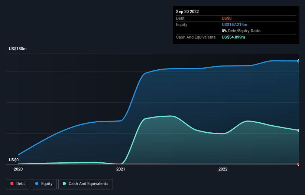This screenshot has height=195, width=305.
Task: Click the tooltip Equity row label
Action: click(x=182, y=24)
